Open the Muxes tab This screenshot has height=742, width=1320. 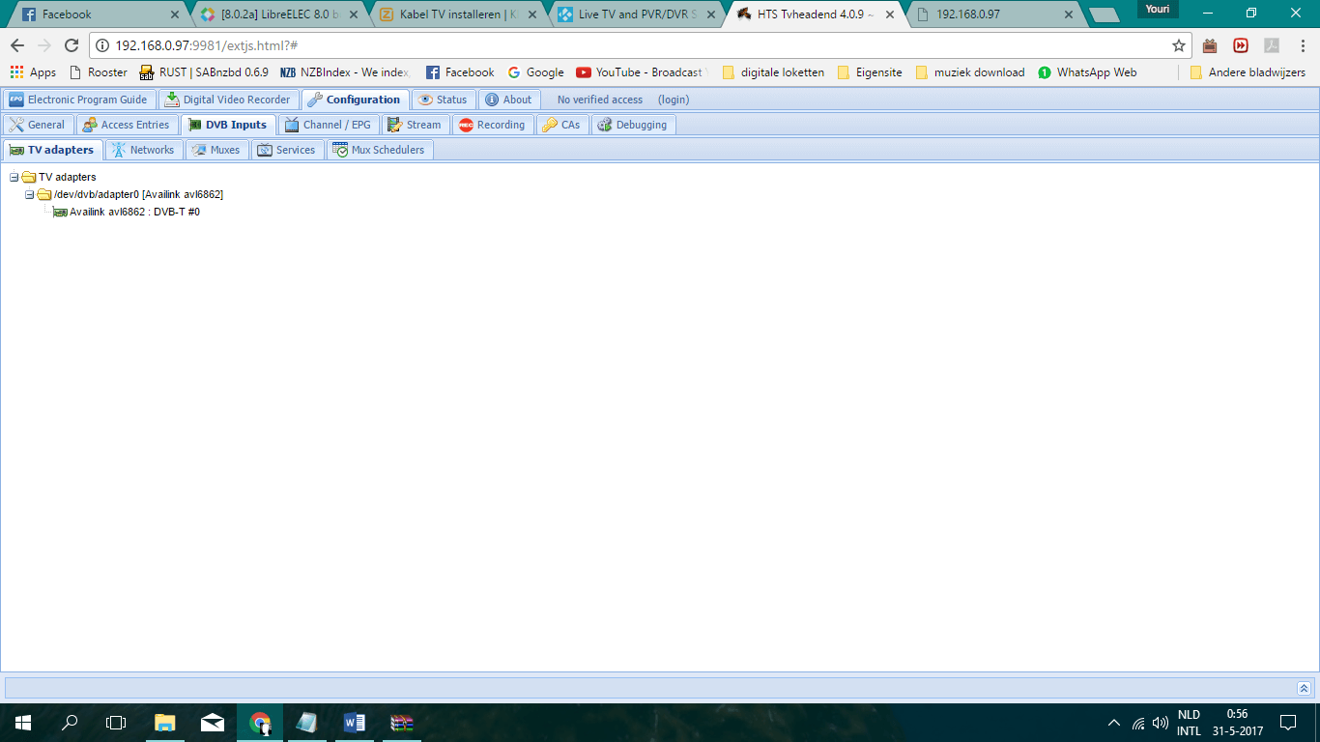click(x=216, y=150)
